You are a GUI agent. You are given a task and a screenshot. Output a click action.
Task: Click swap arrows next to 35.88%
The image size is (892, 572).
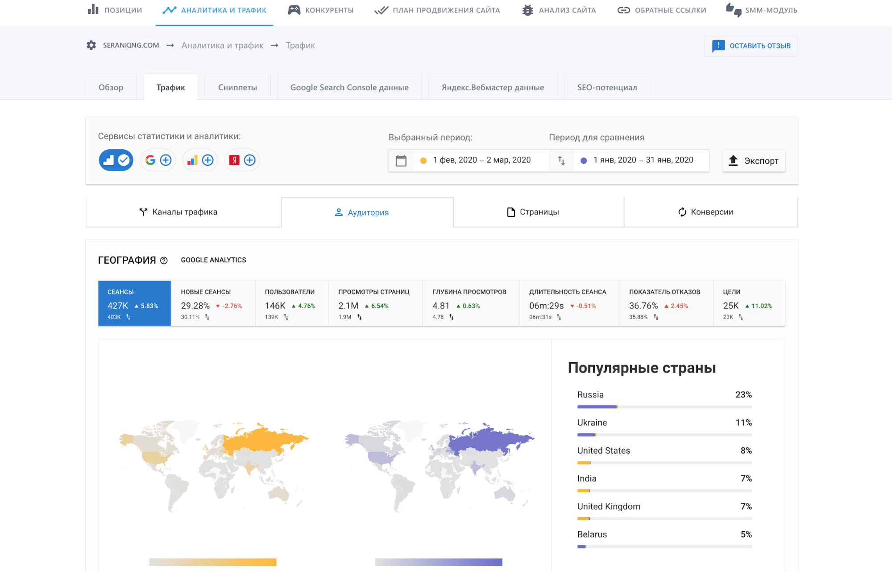pos(656,317)
